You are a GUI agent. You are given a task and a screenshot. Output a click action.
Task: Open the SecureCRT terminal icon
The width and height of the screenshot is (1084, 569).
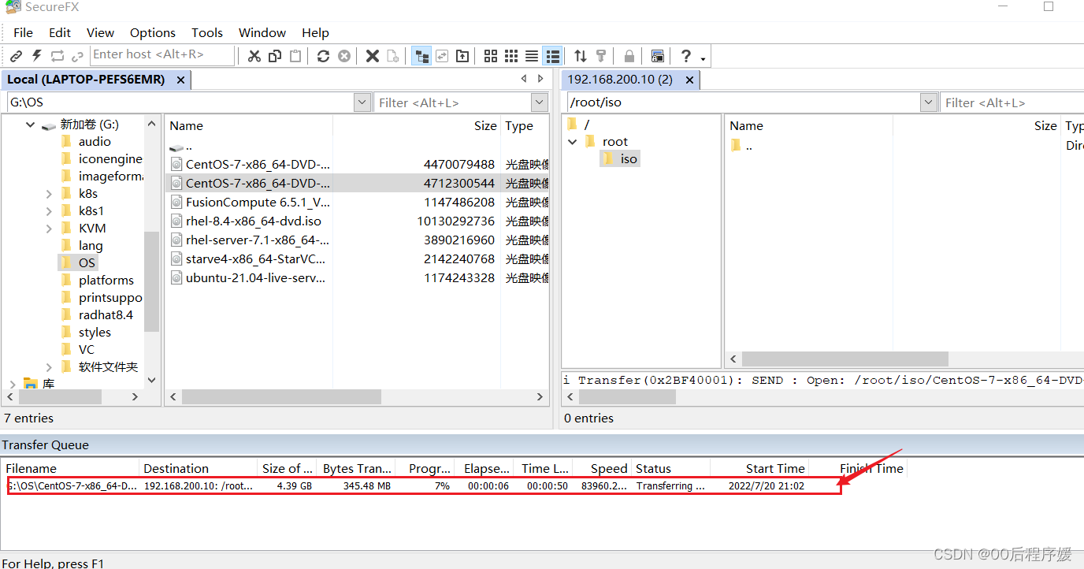658,56
